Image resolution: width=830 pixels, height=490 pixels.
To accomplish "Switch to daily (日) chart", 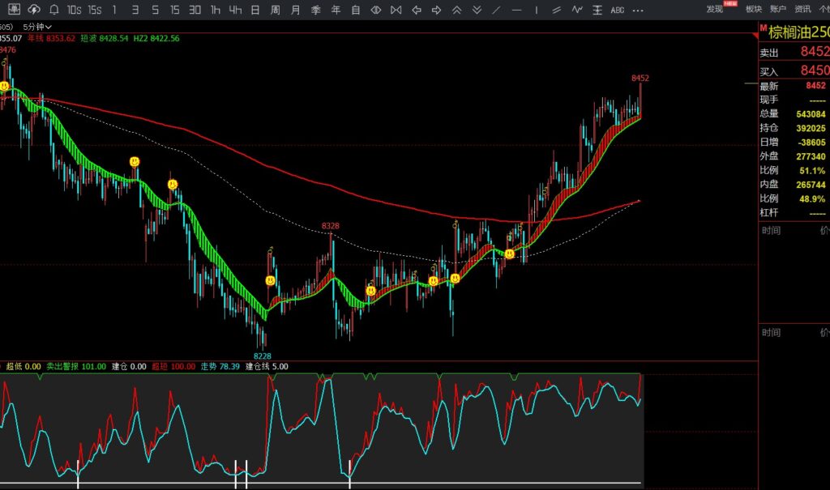I will click(255, 10).
